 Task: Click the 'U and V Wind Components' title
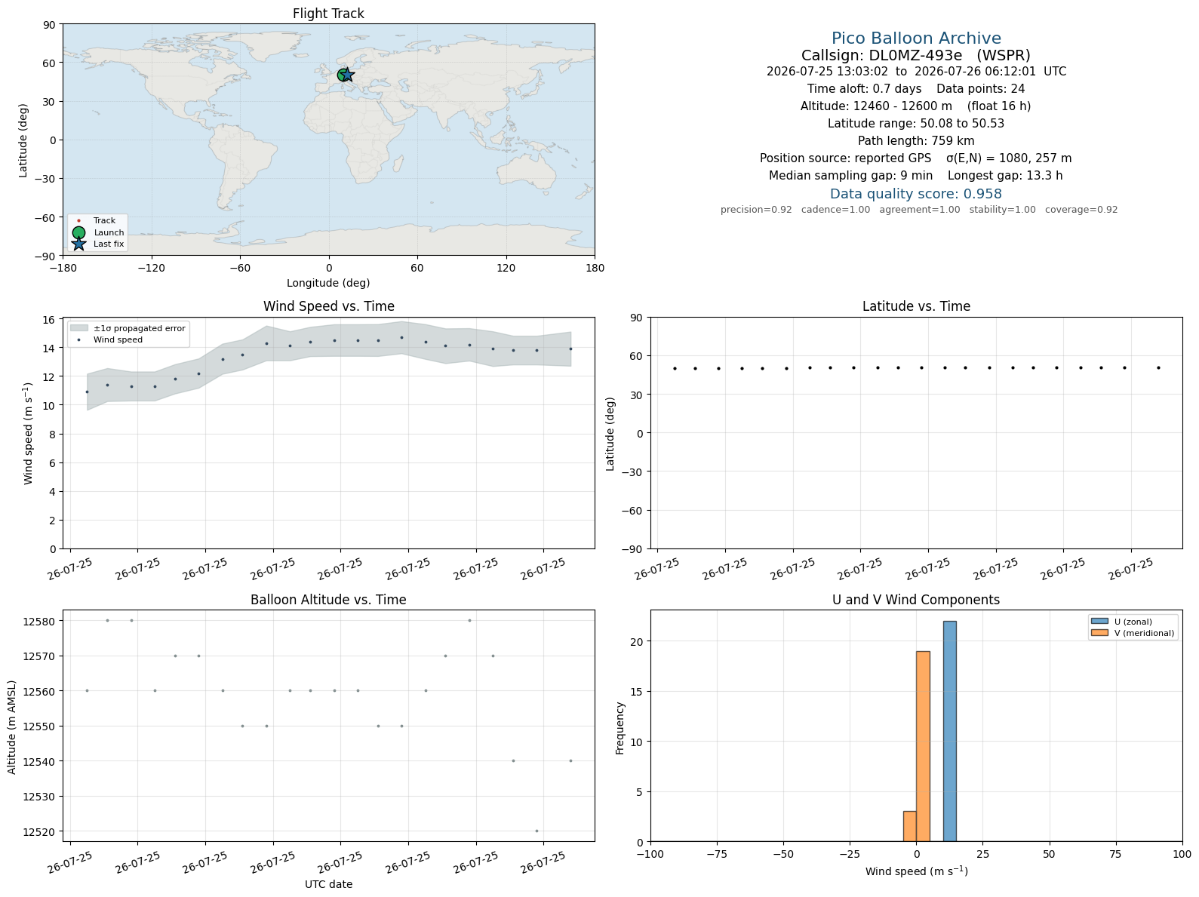tap(916, 600)
